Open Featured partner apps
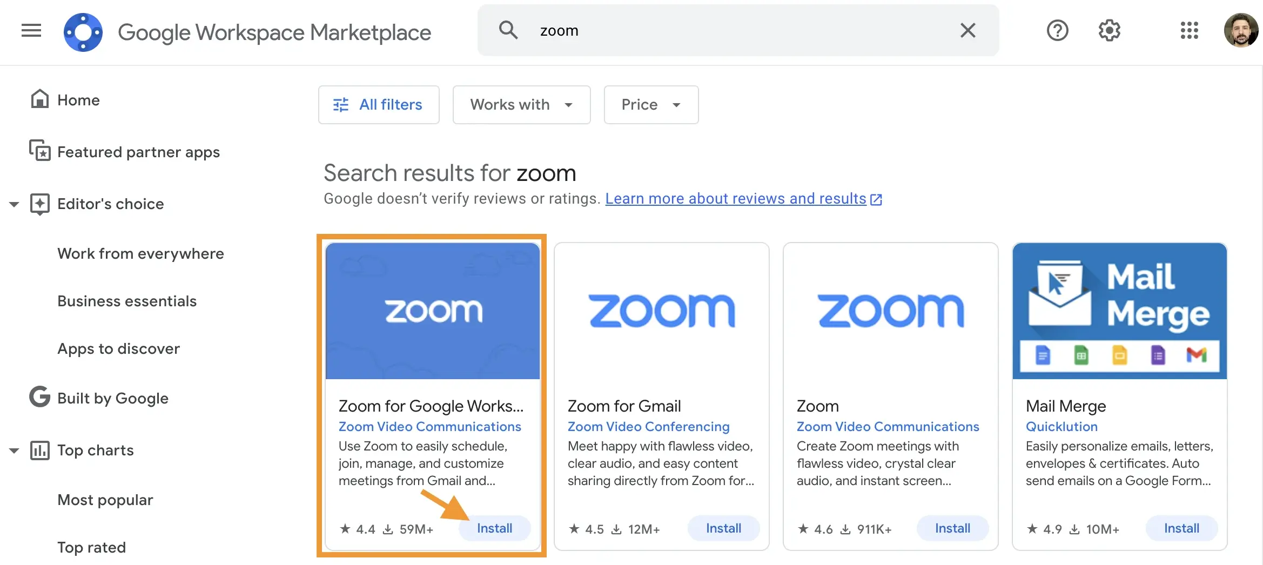The height and width of the screenshot is (565, 1263). [138, 152]
